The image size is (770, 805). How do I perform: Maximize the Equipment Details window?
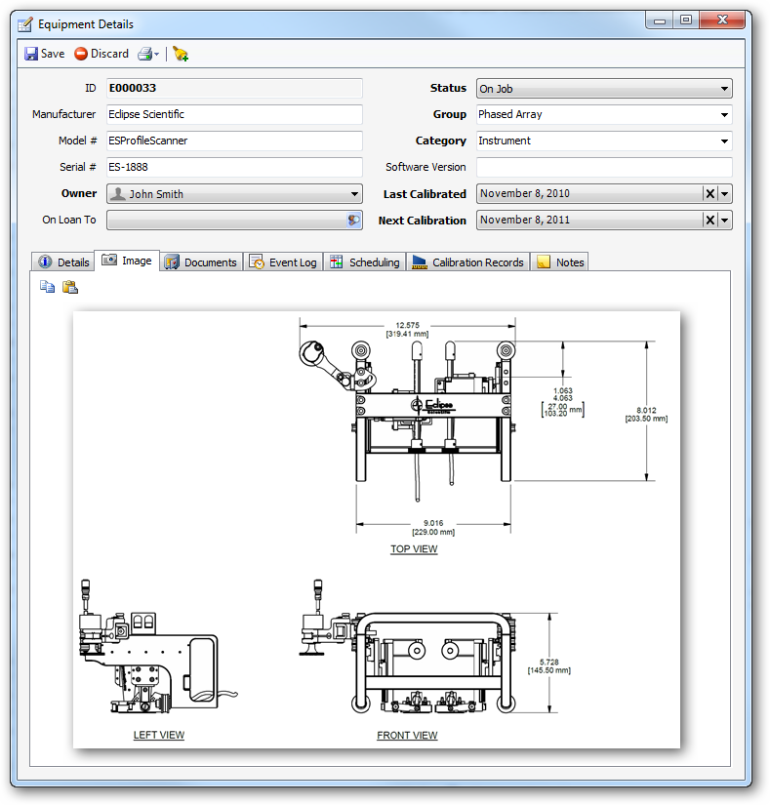[x=686, y=20]
